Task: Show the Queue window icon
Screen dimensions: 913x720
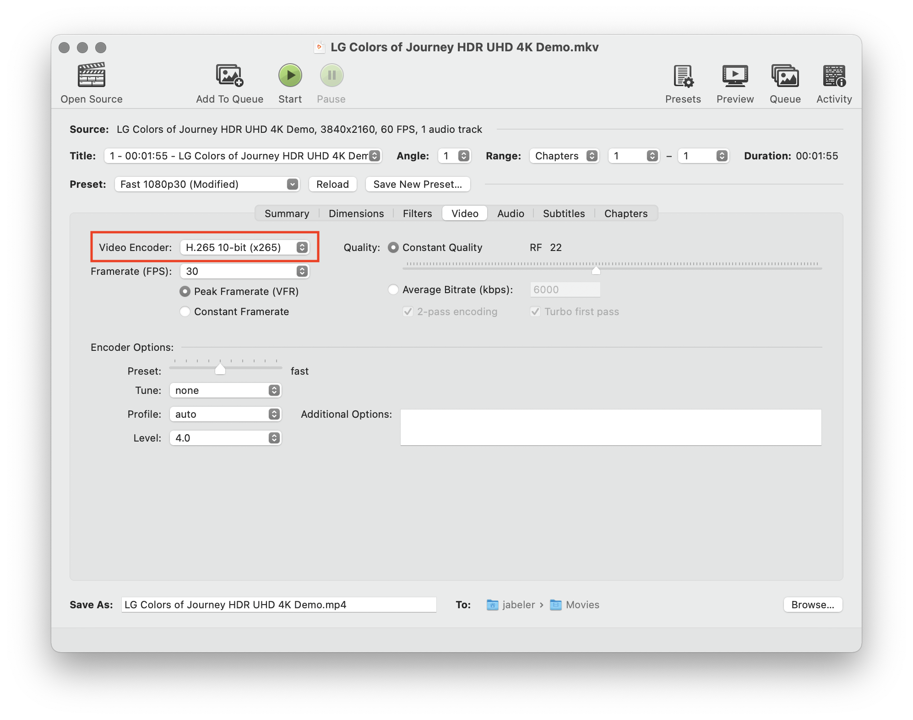Action: 785,76
